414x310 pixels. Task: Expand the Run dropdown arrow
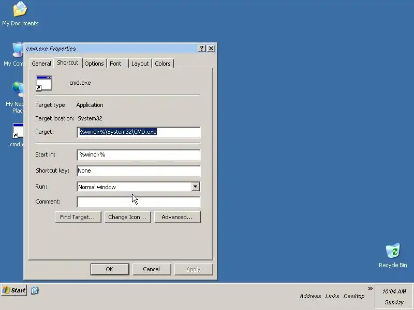pyautogui.click(x=195, y=187)
